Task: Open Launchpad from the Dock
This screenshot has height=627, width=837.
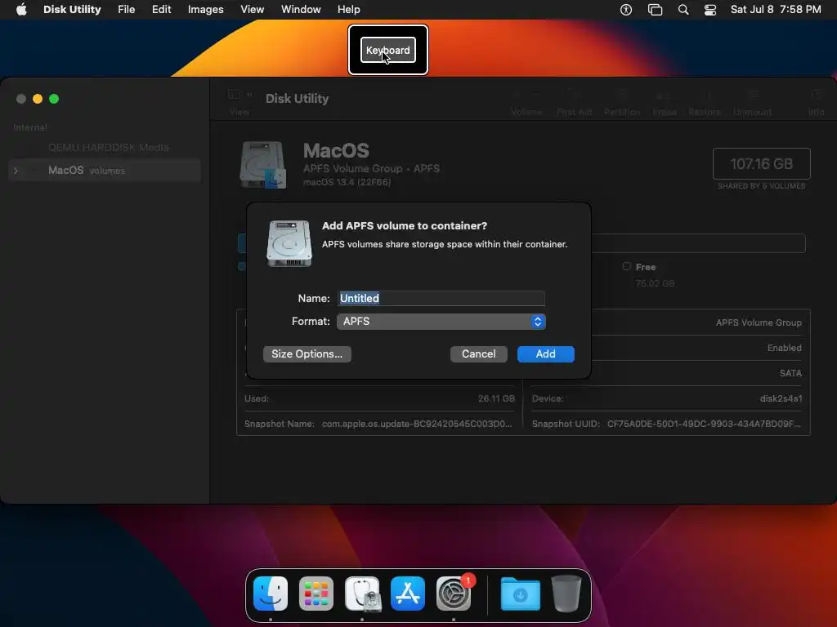Action: pos(316,594)
